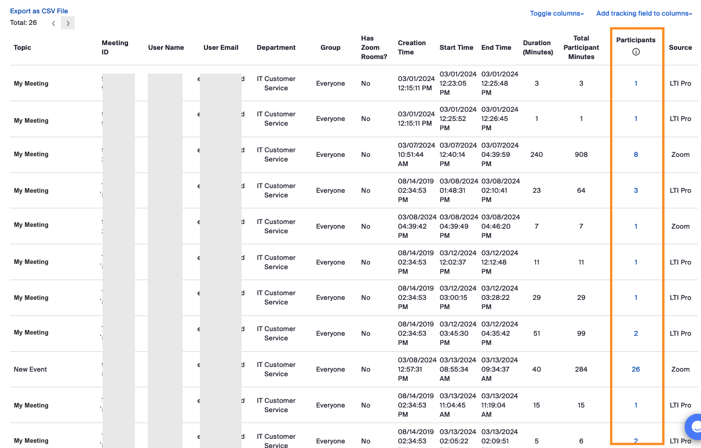701x448 pixels.
Task: Click the Participants info icon
Action: coord(636,52)
